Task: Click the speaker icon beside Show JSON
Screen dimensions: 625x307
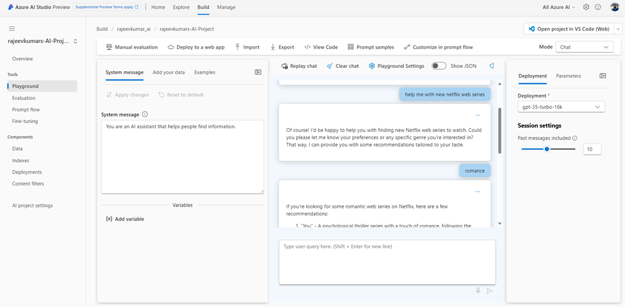Action: [492, 66]
